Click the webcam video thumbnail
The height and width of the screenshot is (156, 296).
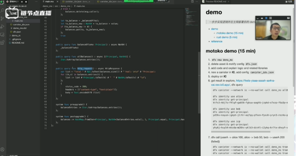[x=273, y=29]
